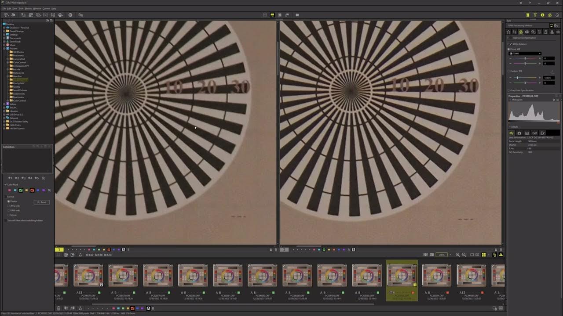Open the File menu
Image resolution: width=563 pixels, height=316 pixels.
click(4, 8)
